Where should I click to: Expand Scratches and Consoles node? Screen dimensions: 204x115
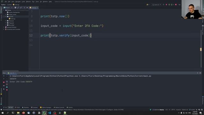point(4,29)
